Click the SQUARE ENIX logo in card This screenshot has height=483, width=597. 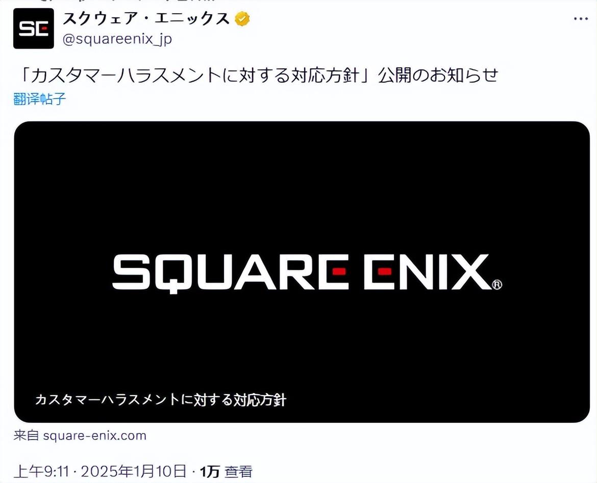pos(307,273)
